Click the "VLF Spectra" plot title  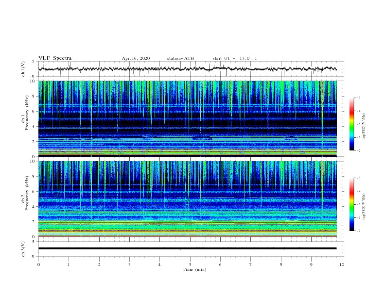click(55, 58)
